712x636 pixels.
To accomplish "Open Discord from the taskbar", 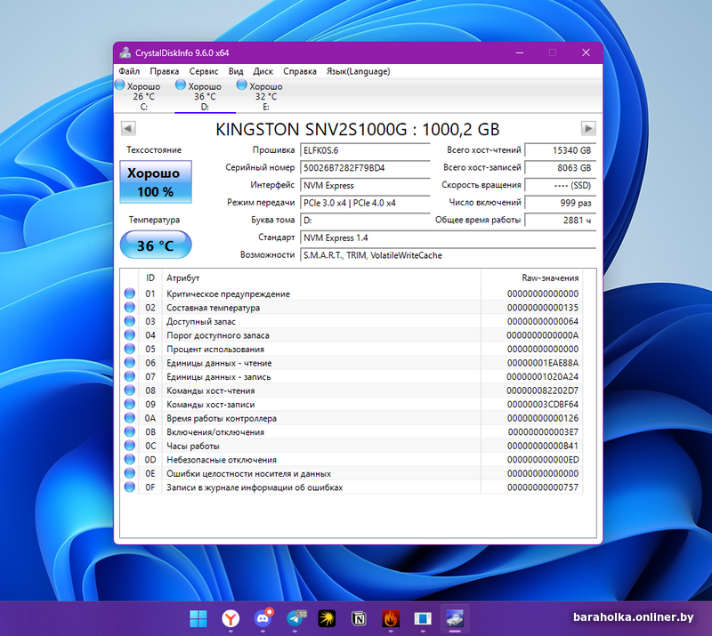I will pyautogui.click(x=263, y=618).
